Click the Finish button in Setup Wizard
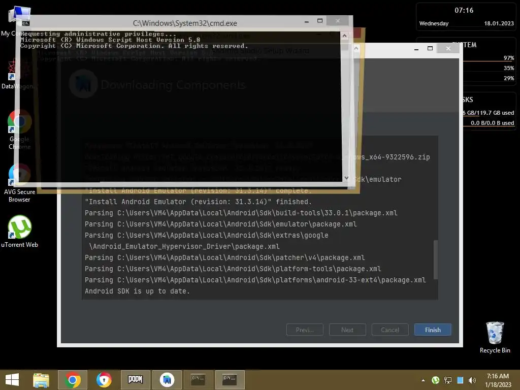 [x=433, y=330]
